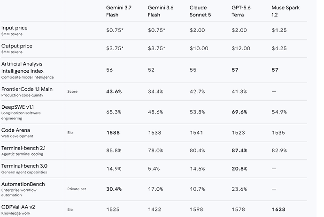Select the AutomationBench row label
The width and height of the screenshot is (324, 217).
pyautogui.click(x=23, y=184)
